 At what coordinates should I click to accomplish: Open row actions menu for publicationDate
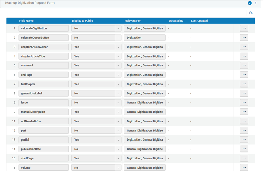coord(244,149)
